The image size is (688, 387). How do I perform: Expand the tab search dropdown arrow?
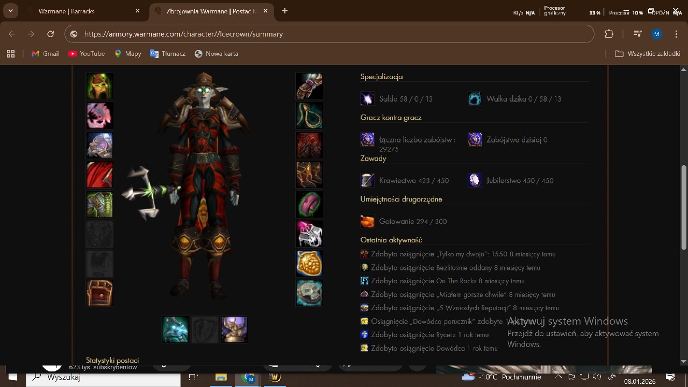point(11,11)
